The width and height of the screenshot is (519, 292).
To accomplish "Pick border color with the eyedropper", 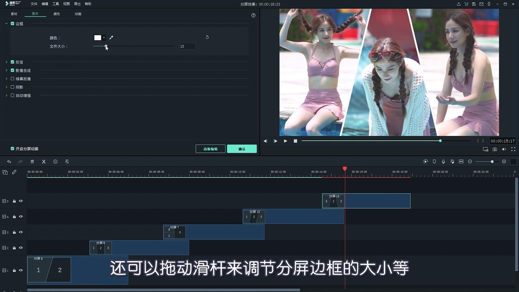I will click(x=111, y=38).
